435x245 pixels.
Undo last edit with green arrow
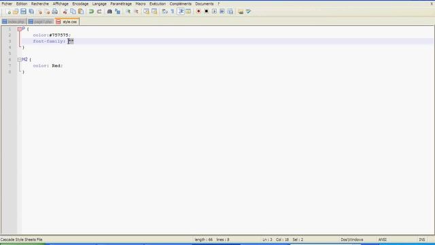point(91,12)
